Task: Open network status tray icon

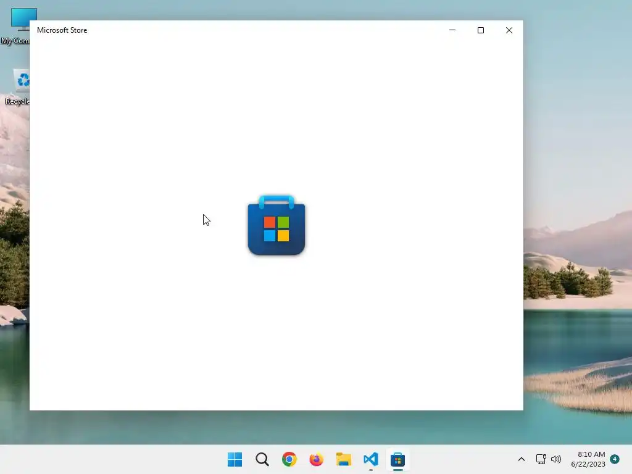Action: (541, 459)
